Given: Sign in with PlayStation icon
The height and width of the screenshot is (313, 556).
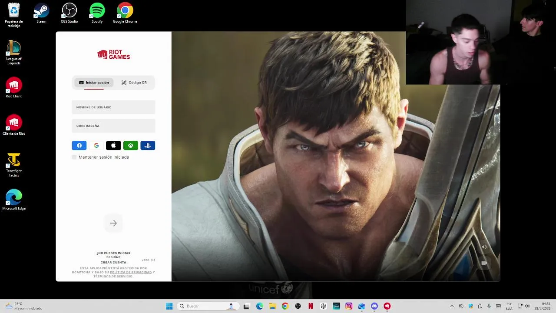Looking at the screenshot, I should (x=148, y=146).
